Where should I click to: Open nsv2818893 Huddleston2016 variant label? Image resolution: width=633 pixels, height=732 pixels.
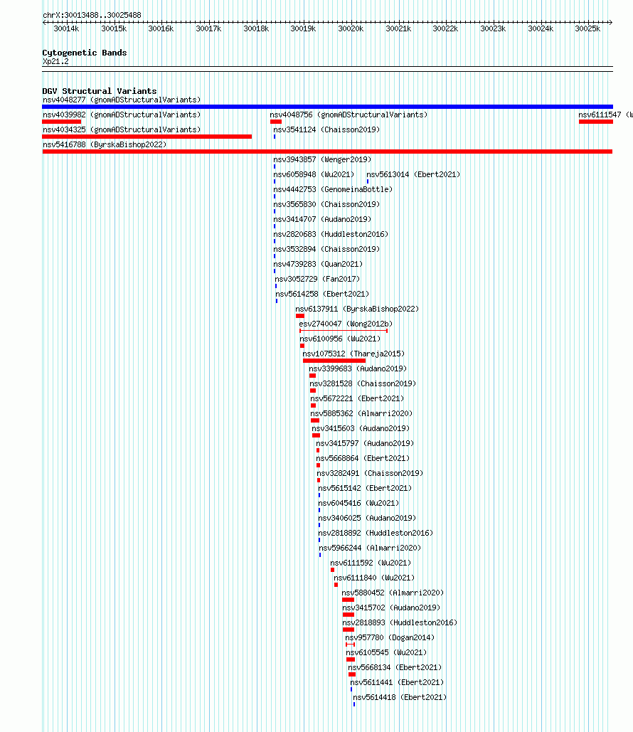[x=400, y=622]
